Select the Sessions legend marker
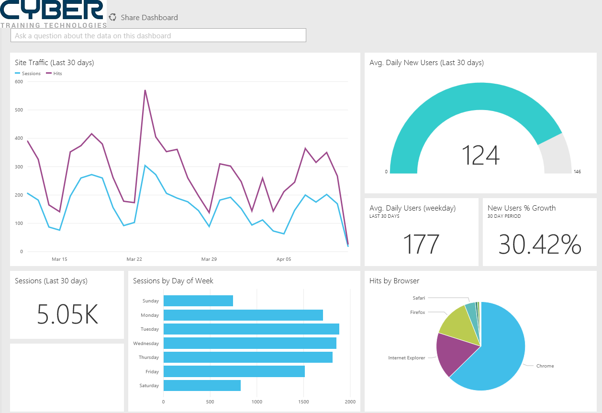602x413 pixels. (16, 73)
